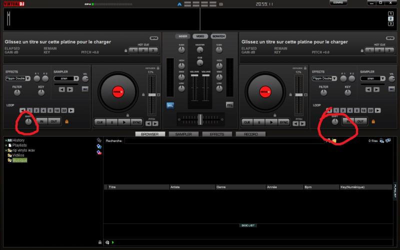Open the right sampler siren dropdown
The width and height of the screenshot is (400, 250).
[382, 78]
